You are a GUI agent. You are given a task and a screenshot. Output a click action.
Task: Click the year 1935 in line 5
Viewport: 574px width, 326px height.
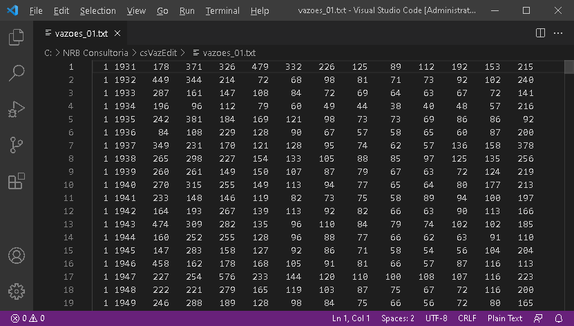tap(125, 119)
